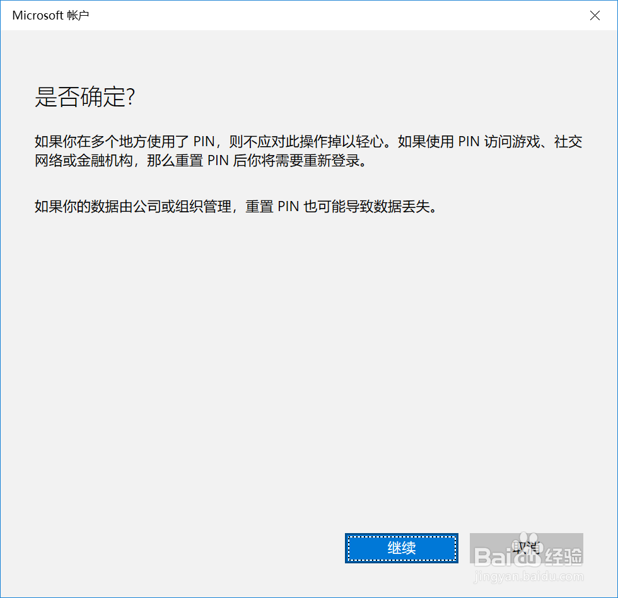Close the Microsoft 帐户 dialog

(595, 15)
